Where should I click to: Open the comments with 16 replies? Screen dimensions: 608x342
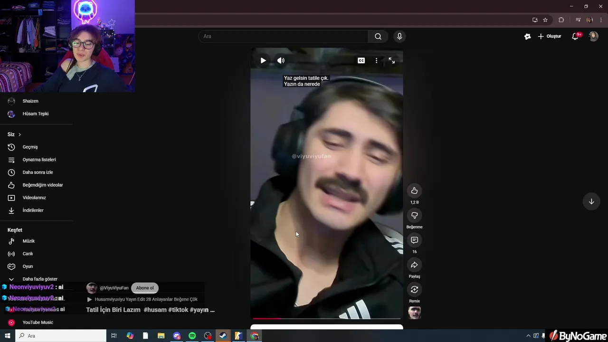click(414, 240)
